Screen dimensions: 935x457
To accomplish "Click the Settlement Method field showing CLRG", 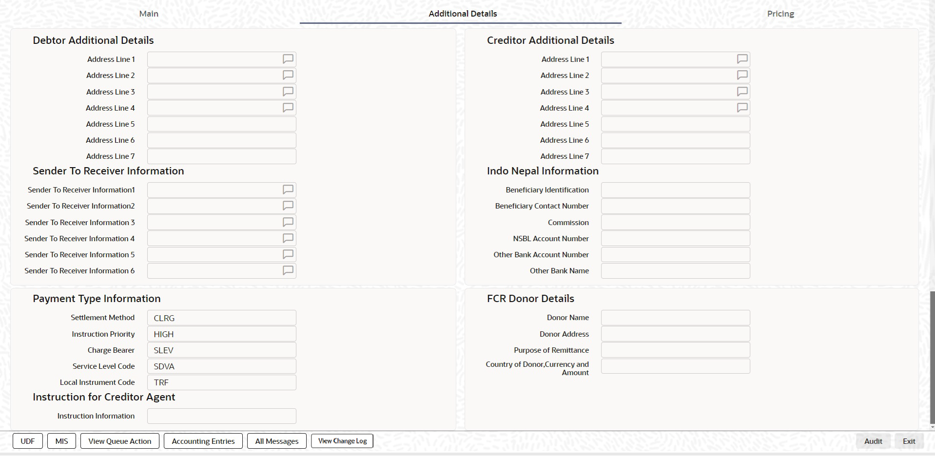I will (222, 318).
